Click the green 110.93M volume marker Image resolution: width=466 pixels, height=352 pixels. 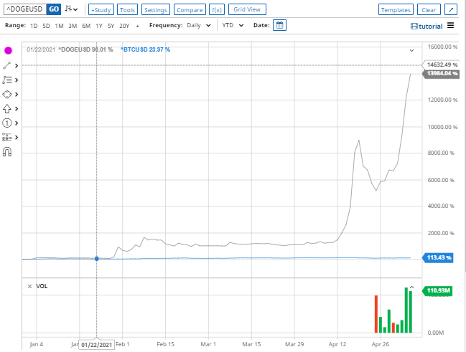(437, 290)
